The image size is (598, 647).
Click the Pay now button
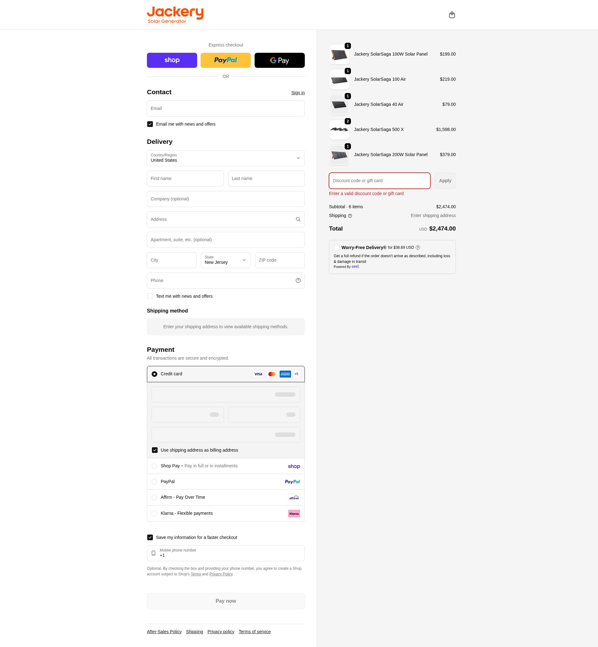225,601
